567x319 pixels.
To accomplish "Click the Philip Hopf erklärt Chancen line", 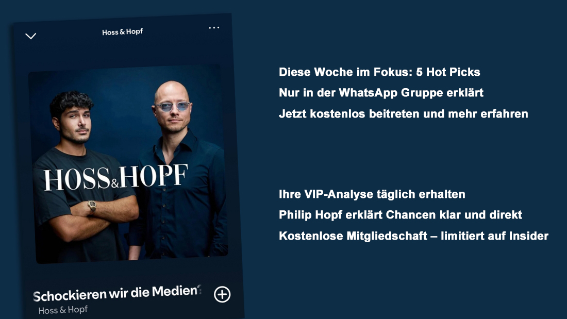I will tap(401, 215).
